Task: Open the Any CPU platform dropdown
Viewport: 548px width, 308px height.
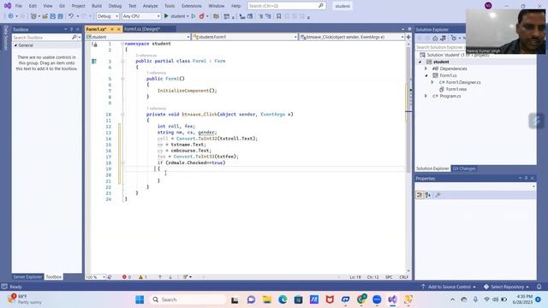Action: point(141,16)
